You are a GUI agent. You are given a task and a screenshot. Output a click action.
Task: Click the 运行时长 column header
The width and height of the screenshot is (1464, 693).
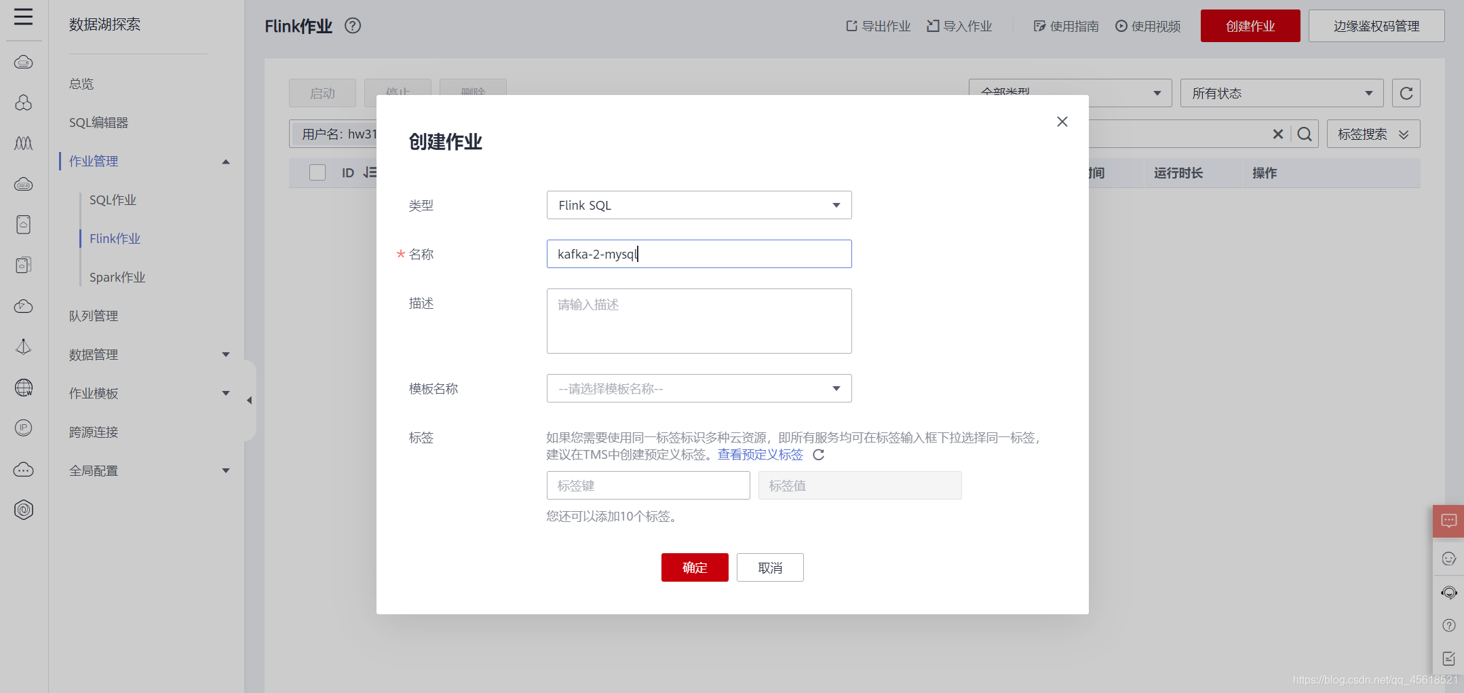[1178, 173]
